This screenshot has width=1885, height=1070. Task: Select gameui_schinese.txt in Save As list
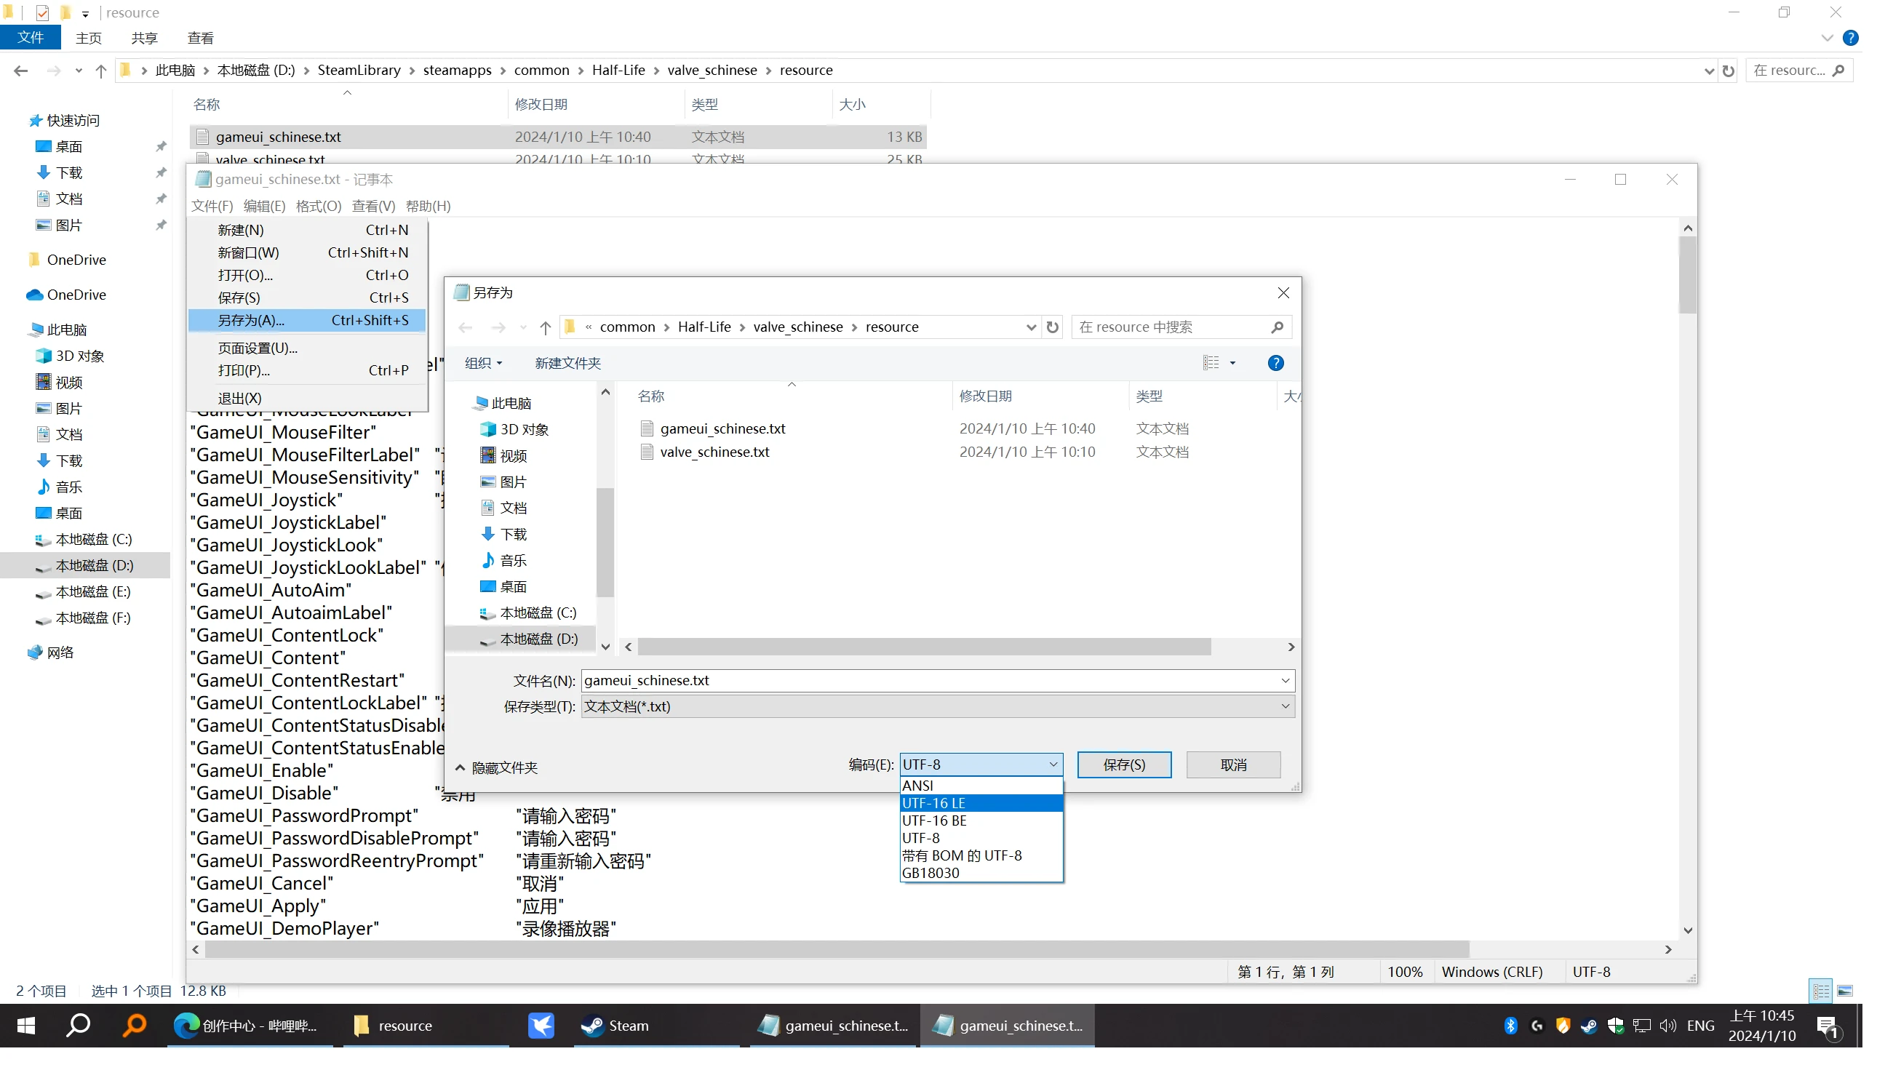722,428
